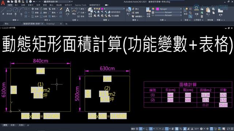
Task: Toggle transparency display in status bar
Action: [177, 129]
